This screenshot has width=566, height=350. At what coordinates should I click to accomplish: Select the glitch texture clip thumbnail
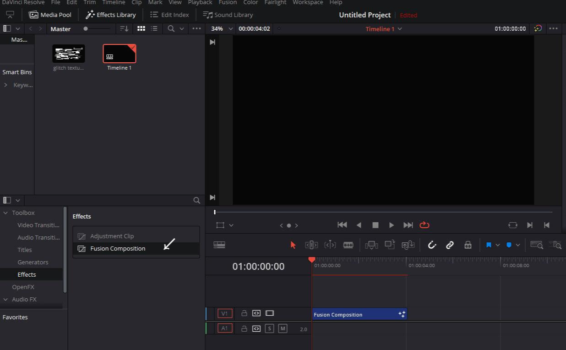(x=69, y=54)
